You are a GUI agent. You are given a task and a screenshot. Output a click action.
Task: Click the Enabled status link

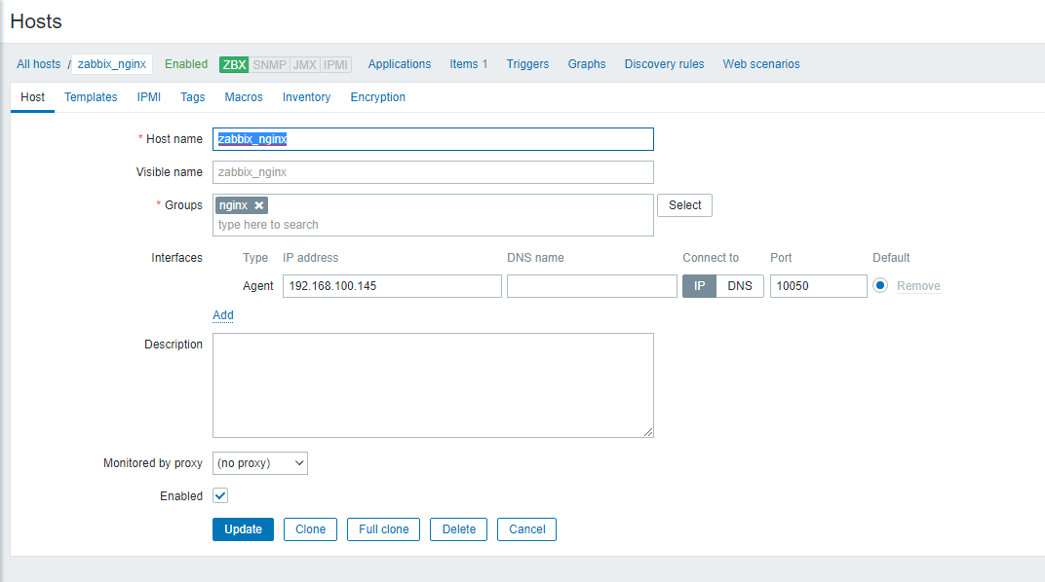[x=186, y=64]
